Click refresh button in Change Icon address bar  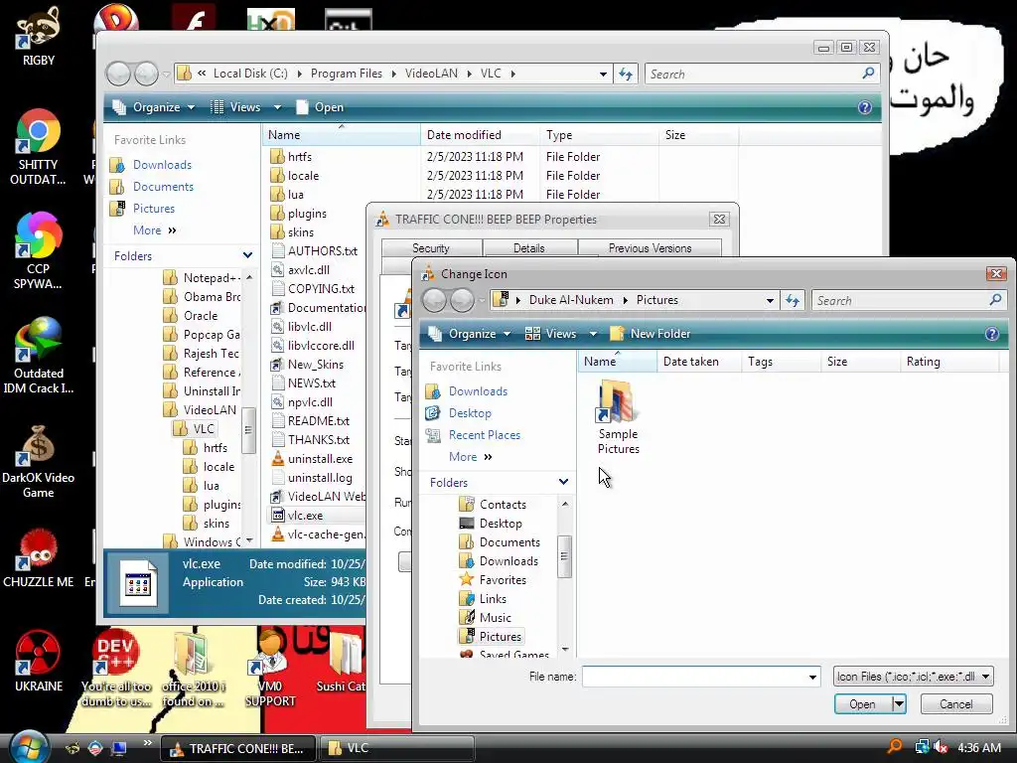[793, 300]
